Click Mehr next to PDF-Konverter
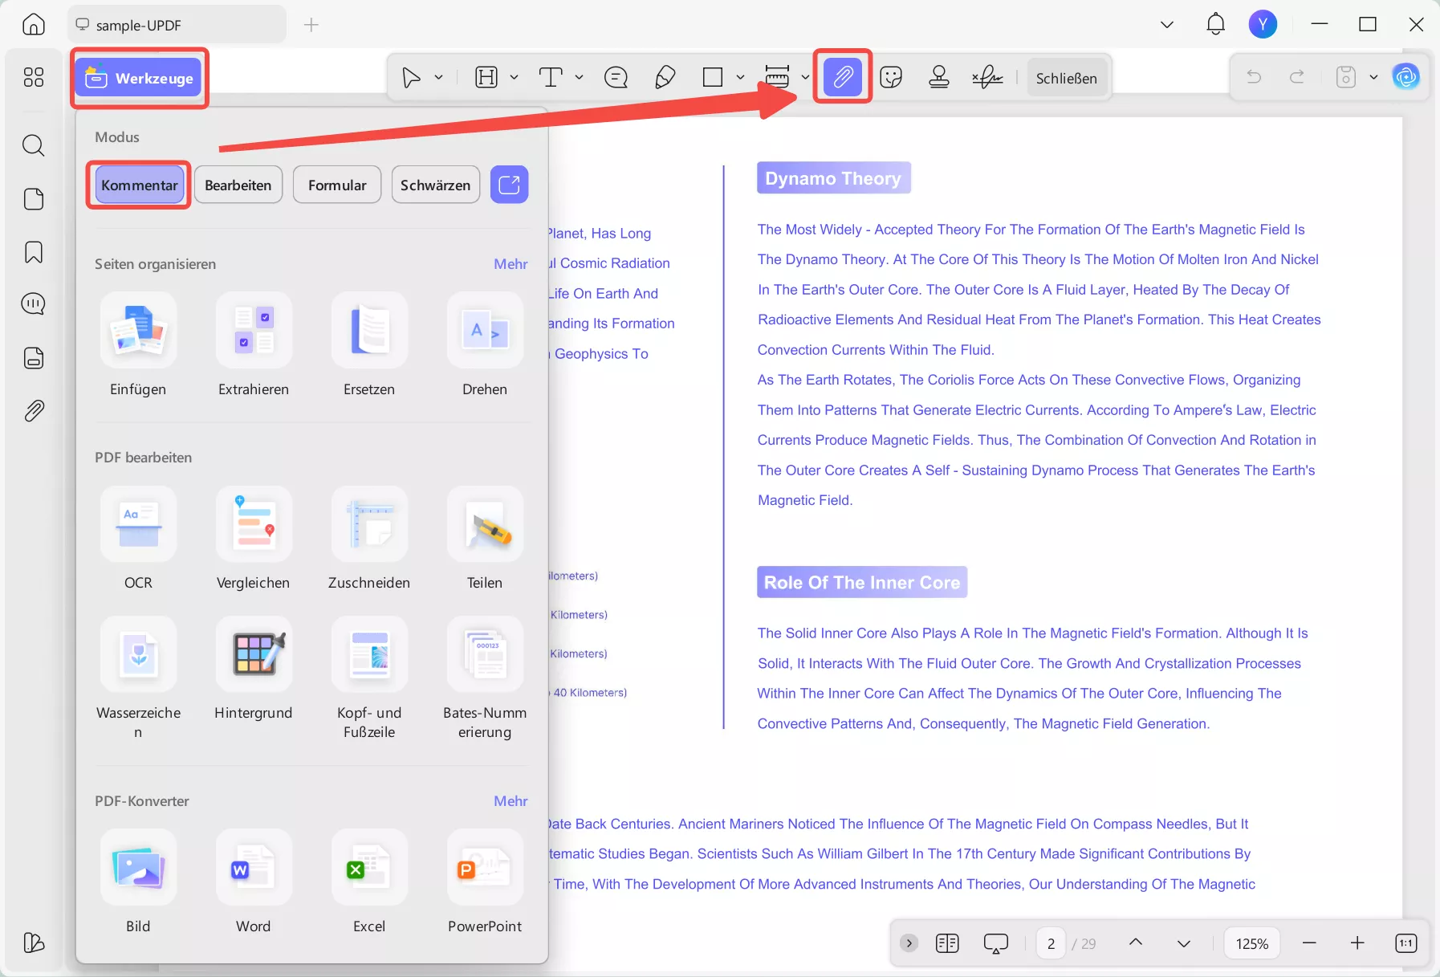The width and height of the screenshot is (1440, 977). point(511,801)
